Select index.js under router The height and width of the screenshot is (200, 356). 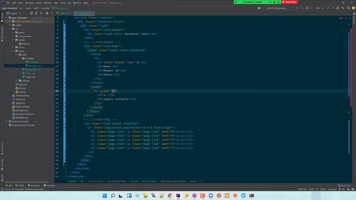point(24,43)
